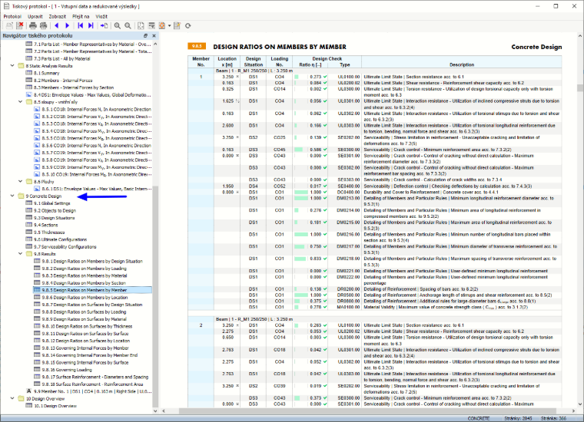Collapse the 8.5 sloupy folder
The height and width of the screenshot is (422, 584).
(x=21, y=101)
